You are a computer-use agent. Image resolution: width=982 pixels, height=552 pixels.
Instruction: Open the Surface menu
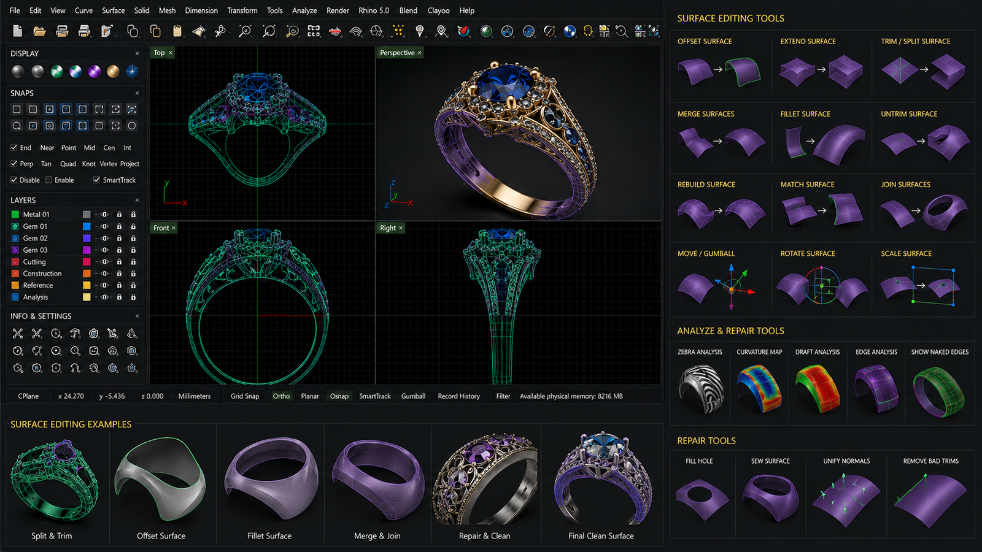click(114, 10)
